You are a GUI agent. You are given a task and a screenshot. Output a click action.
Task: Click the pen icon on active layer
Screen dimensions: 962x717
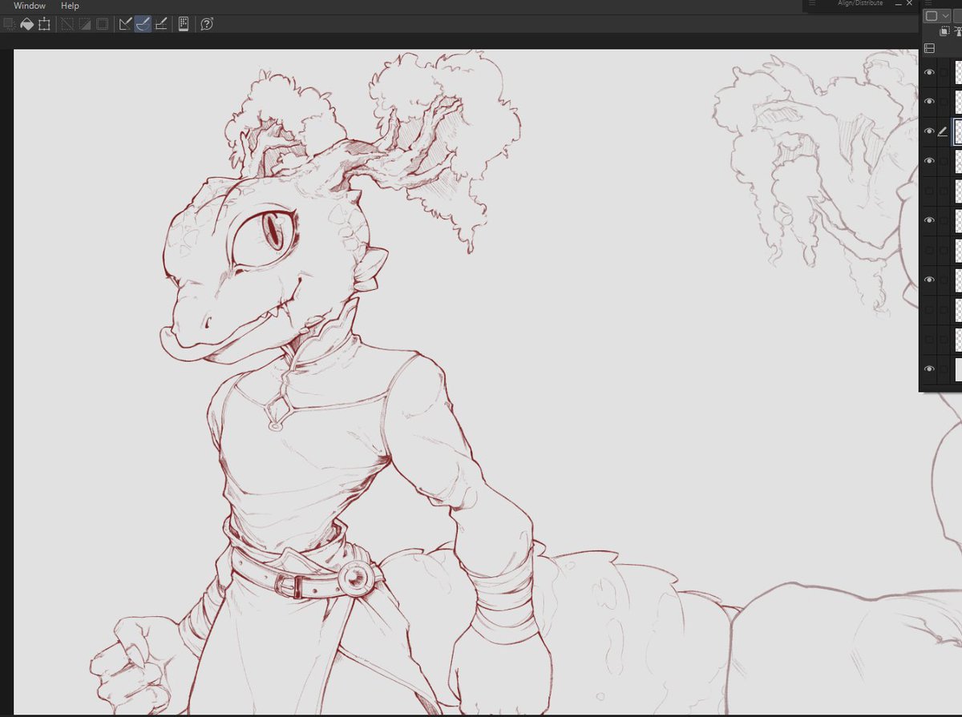click(943, 131)
